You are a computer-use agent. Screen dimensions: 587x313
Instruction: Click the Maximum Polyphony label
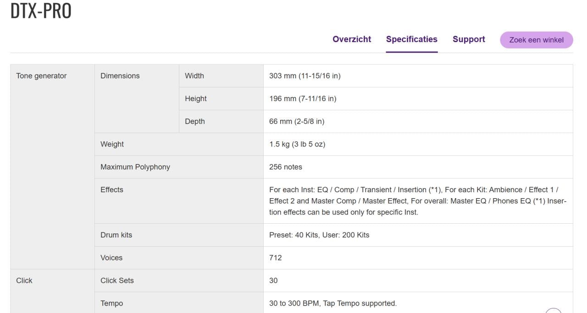click(135, 167)
